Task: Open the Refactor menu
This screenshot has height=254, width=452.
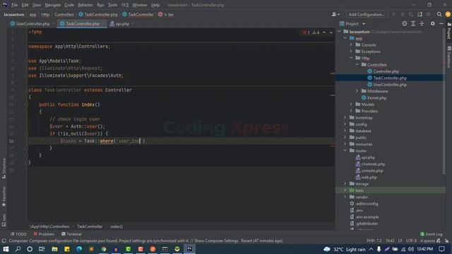Action: (85, 5)
